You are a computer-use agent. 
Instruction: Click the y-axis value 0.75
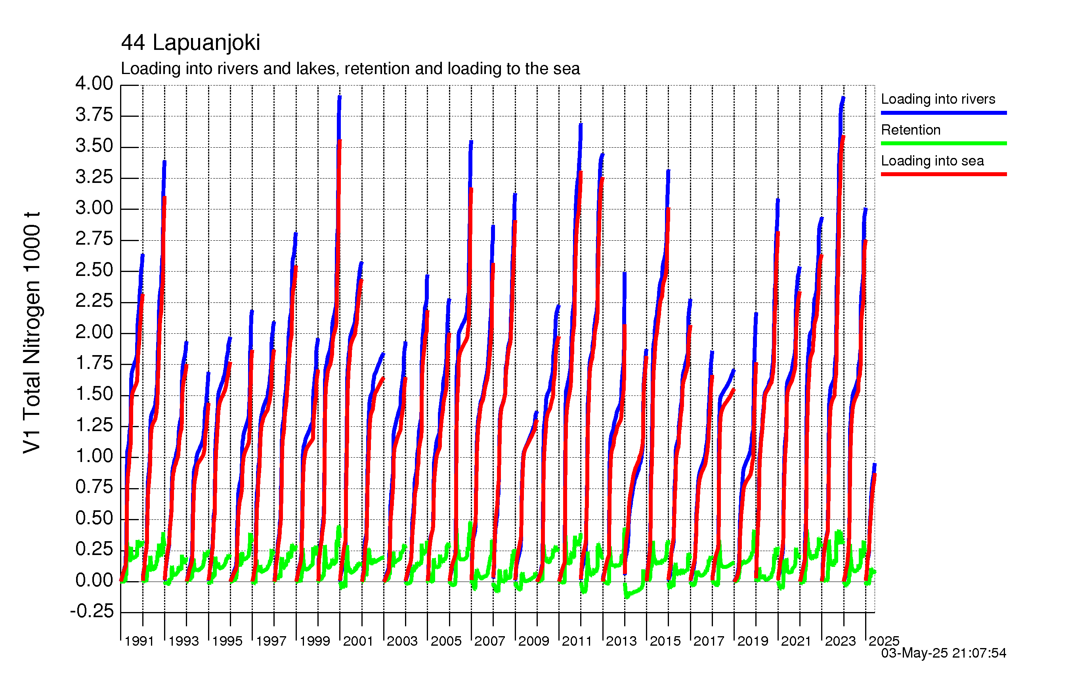[94, 487]
